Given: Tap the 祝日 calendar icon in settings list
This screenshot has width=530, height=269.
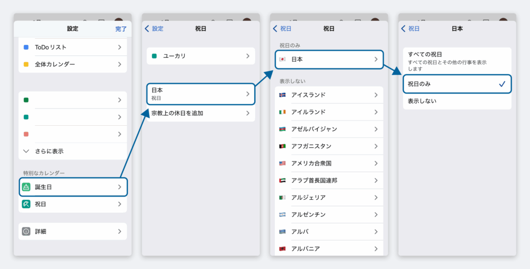Looking at the screenshot, I should tap(26, 204).
